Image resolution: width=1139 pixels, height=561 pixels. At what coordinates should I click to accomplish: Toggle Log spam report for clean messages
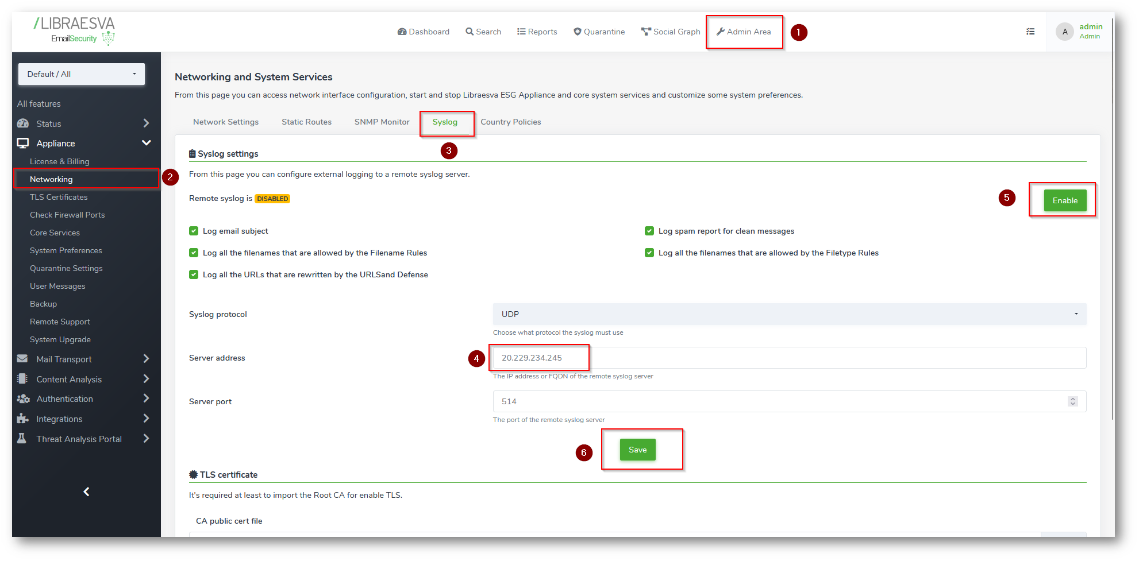coord(649,231)
